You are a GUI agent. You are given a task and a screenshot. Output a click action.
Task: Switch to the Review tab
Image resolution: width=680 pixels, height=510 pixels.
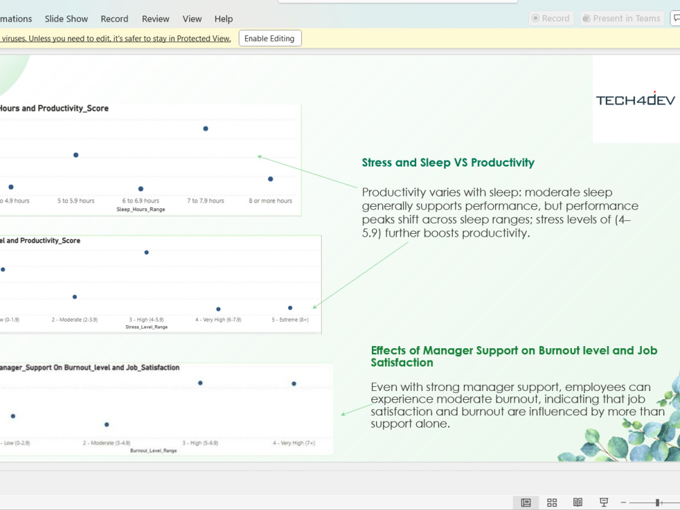(x=155, y=18)
